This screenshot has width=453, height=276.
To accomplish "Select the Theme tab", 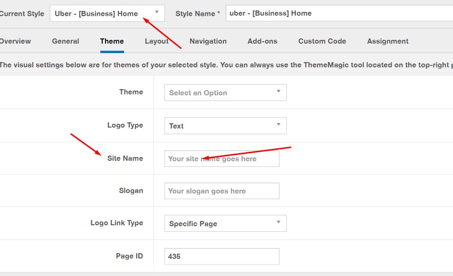I will pos(112,41).
